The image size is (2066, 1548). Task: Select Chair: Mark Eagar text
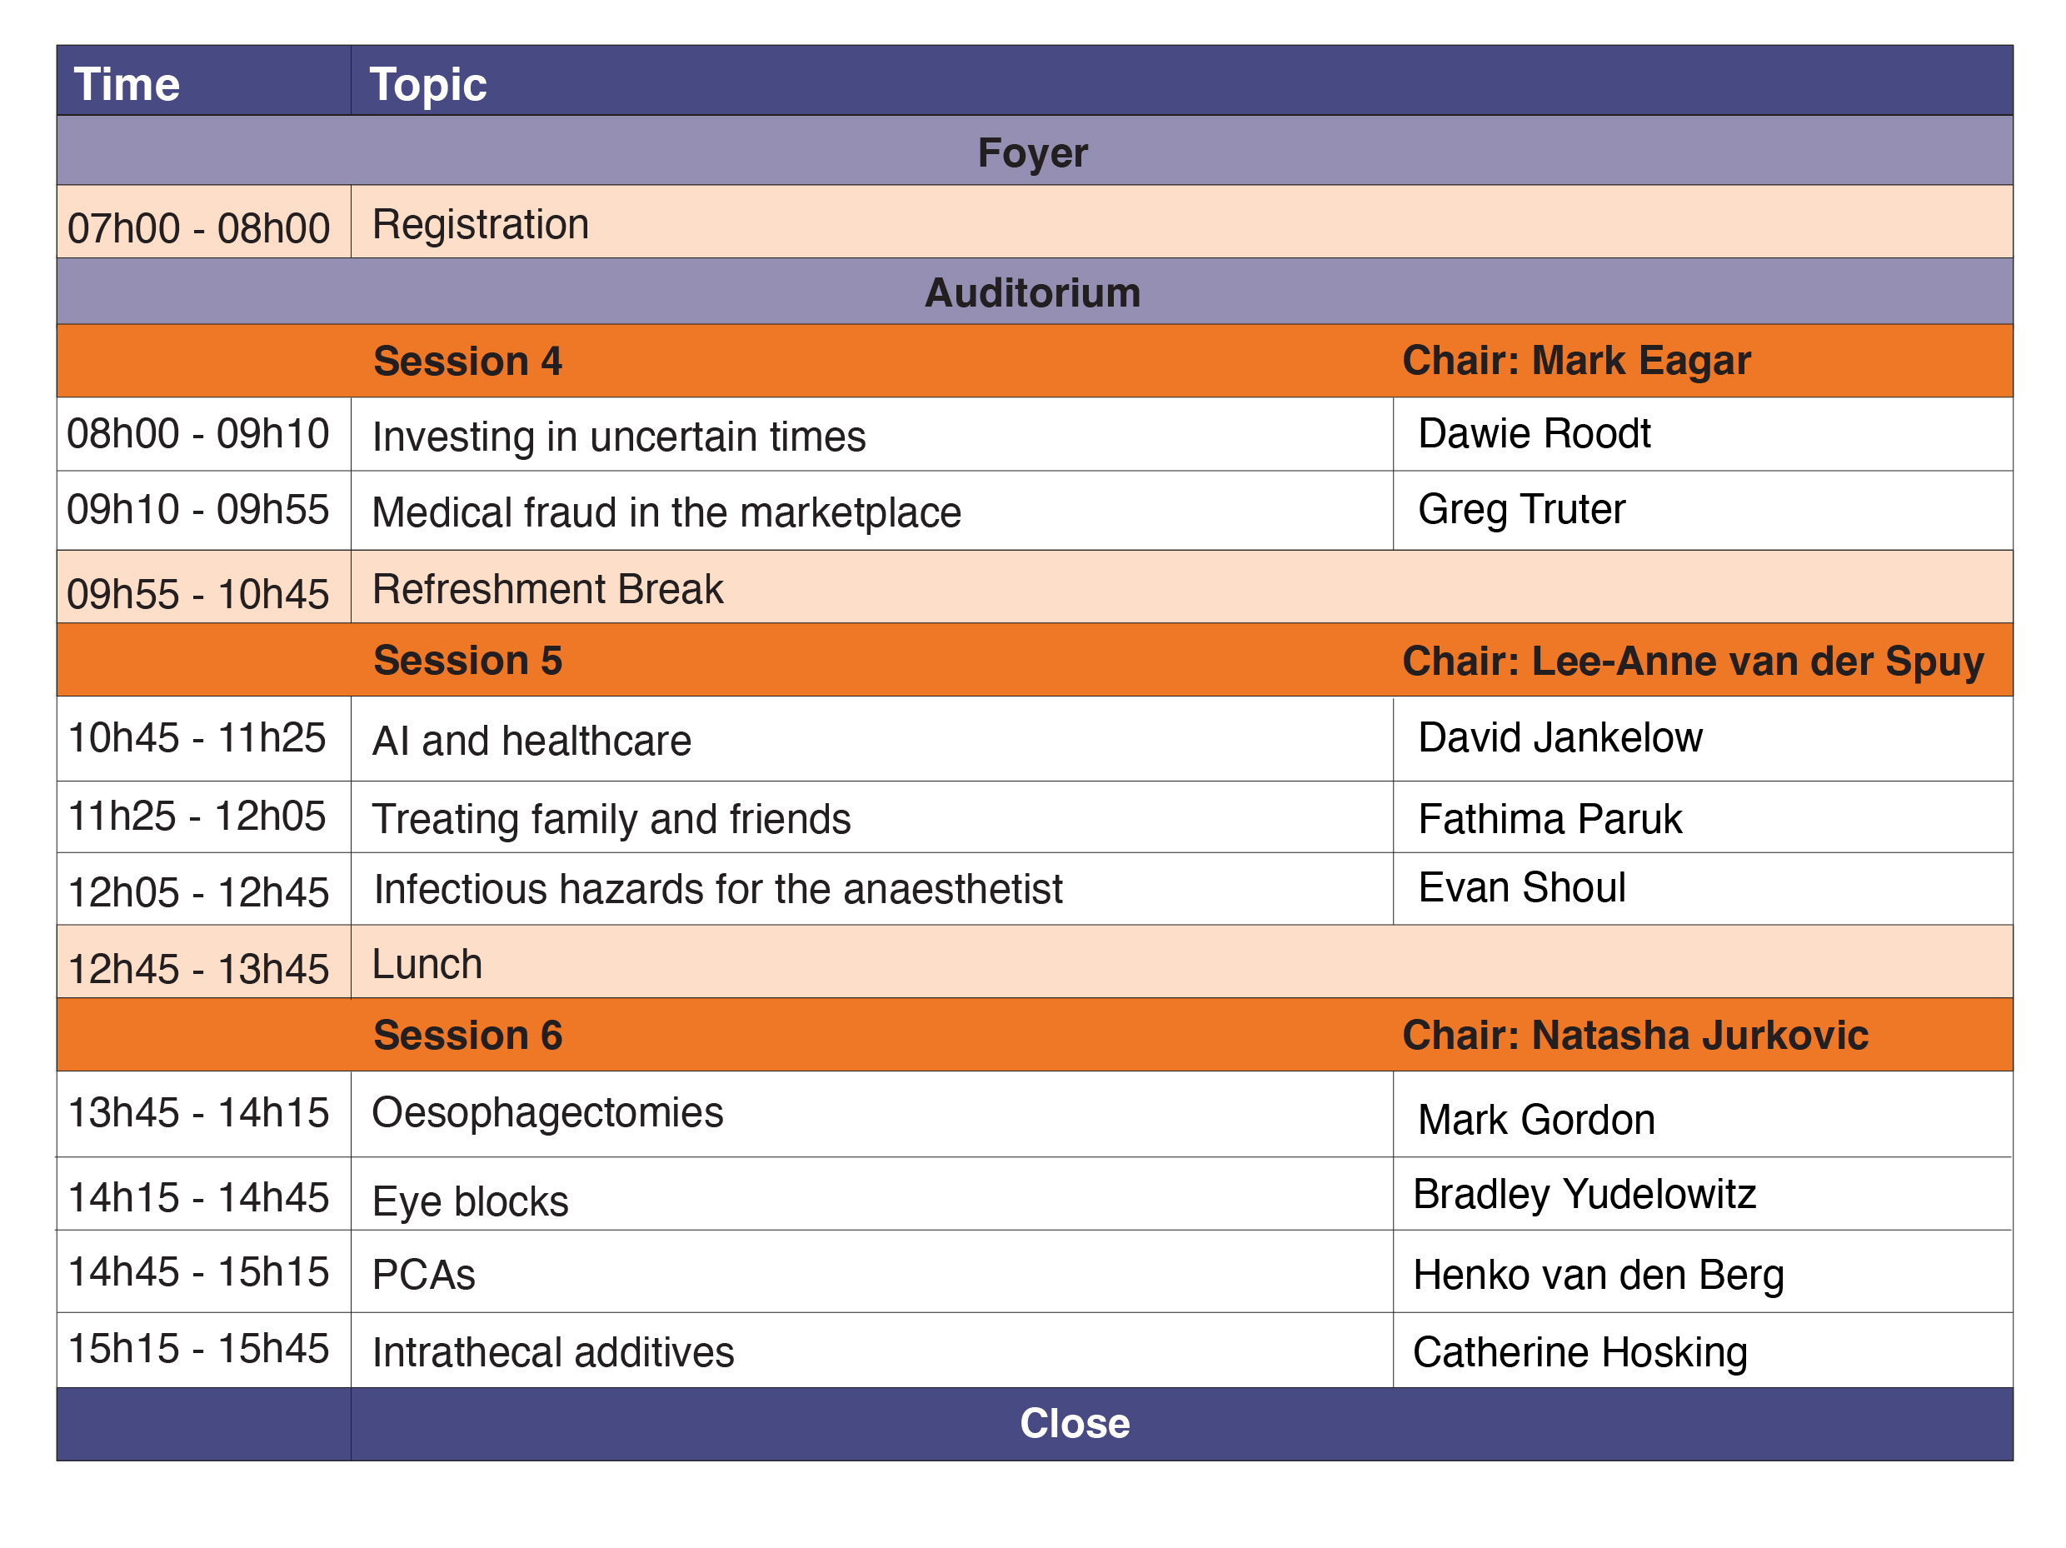click(x=1575, y=362)
